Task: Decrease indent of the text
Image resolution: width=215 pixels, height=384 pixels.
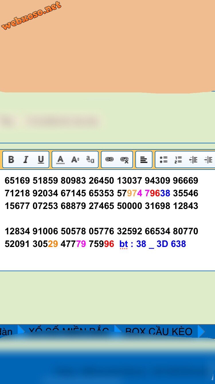Action: (x=193, y=159)
